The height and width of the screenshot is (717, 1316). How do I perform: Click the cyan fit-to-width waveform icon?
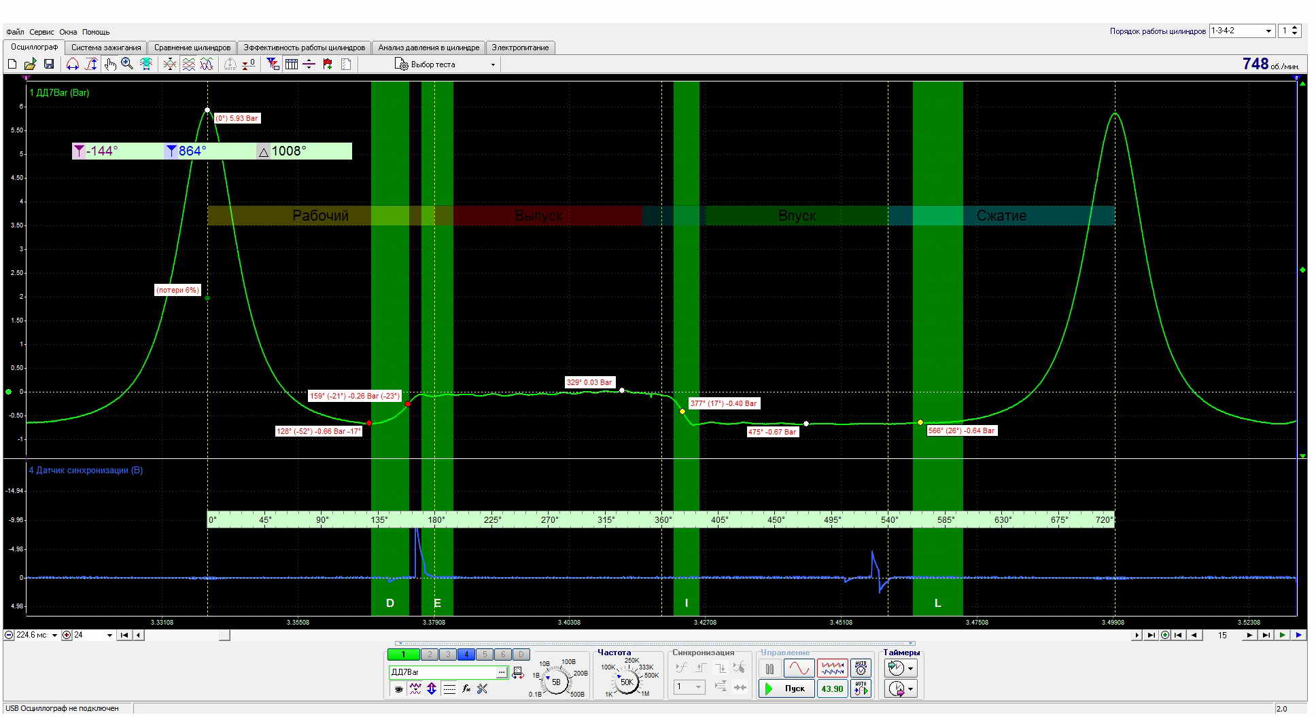(x=146, y=64)
